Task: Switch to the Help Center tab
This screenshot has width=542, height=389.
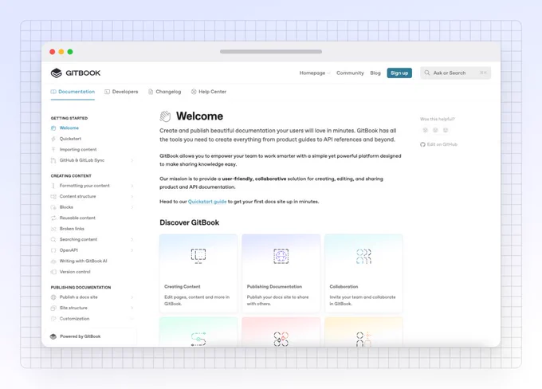Action: click(x=209, y=92)
